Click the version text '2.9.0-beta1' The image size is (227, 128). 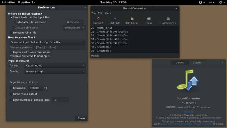[188, 103]
